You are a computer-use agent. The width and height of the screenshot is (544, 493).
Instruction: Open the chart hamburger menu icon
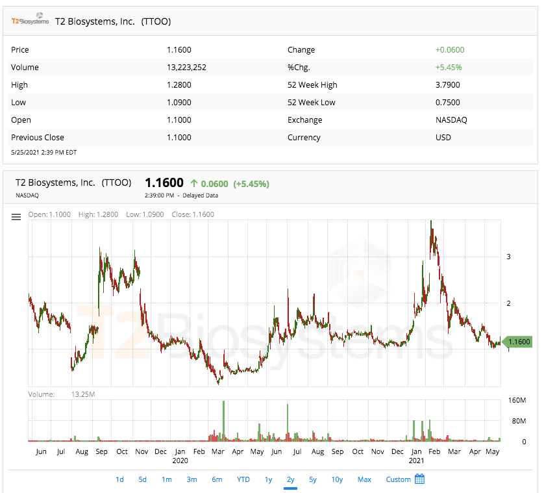pos(16,217)
